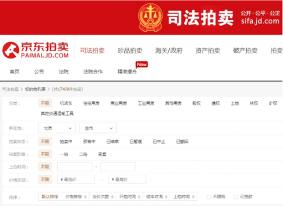Click the 结束时间 sort arrow icon
The height and width of the screenshot is (206, 283).
coord(166,197)
